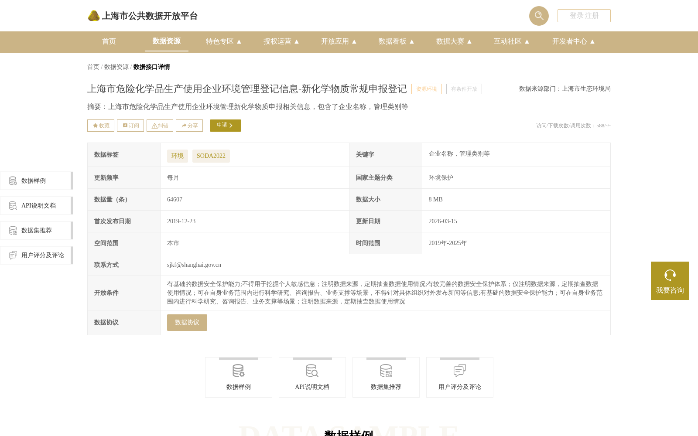Click the access count 588/-/- text
The image size is (698, 436).
coord(603,126)
